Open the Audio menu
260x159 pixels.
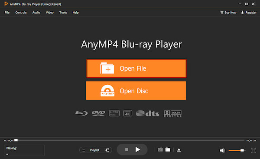point(36,13)
